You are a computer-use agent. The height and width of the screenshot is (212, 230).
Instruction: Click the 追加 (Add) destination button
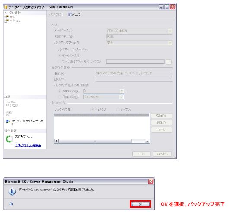(x=162, y=116)
